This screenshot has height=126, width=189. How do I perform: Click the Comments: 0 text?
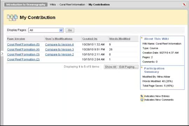pyautogui.click(x=150, y=62)
